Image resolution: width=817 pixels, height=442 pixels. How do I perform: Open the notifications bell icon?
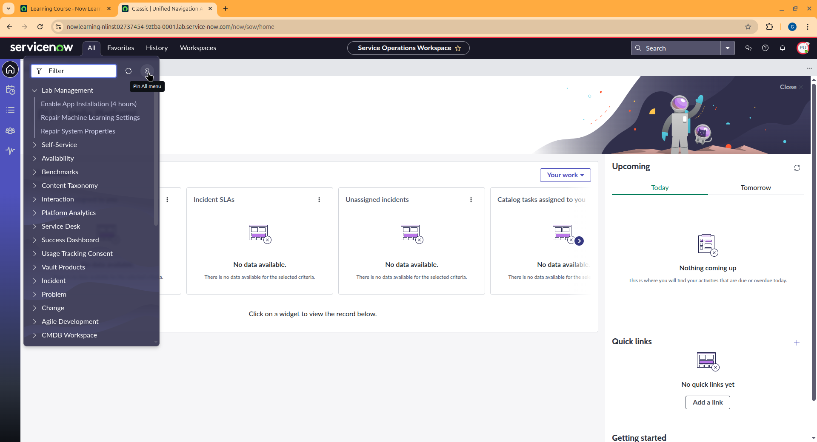point(782,48)
